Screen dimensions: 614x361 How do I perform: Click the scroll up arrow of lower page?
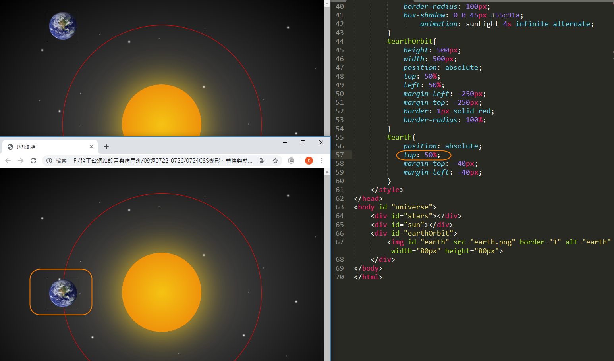click(x=327, y=172)
